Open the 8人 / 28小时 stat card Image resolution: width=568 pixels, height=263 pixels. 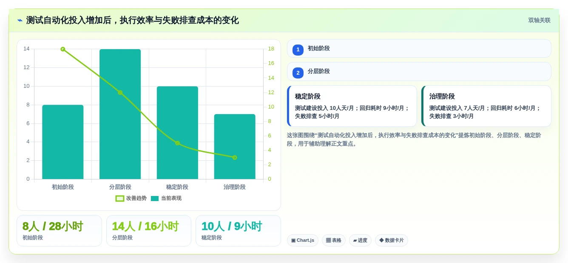[59, 231]
